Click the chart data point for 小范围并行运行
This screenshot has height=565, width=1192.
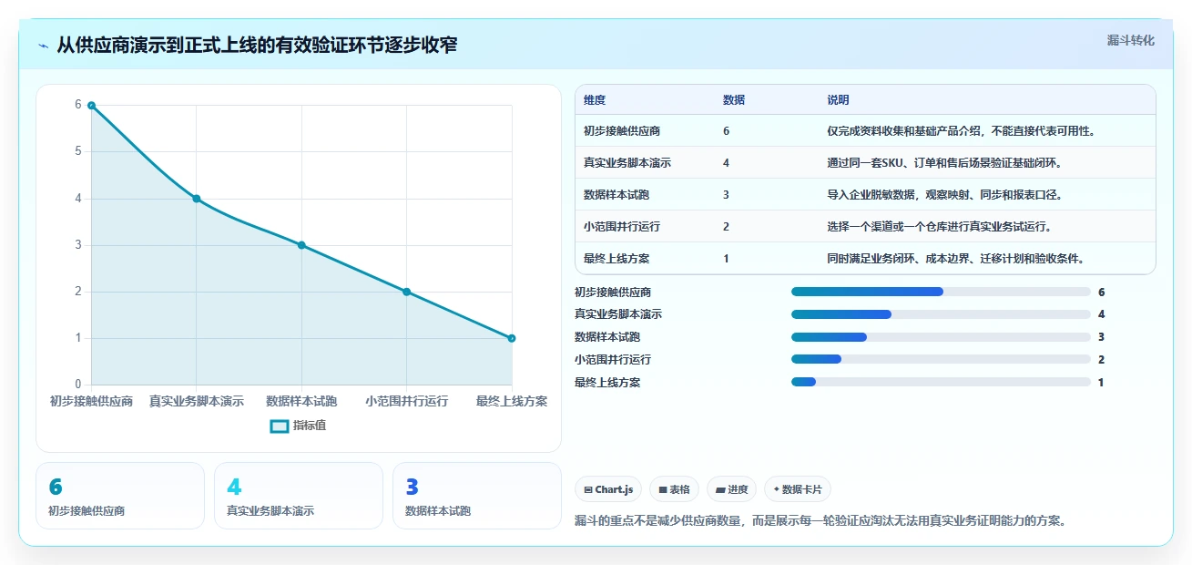[x=406, y=292]
